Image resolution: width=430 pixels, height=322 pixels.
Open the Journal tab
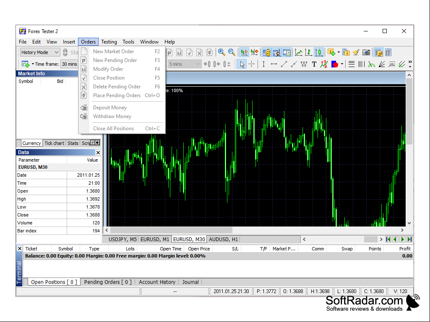tap(190, 282)
